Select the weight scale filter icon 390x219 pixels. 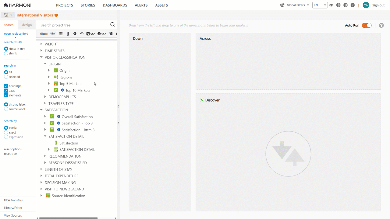click(x=82, y=34)
